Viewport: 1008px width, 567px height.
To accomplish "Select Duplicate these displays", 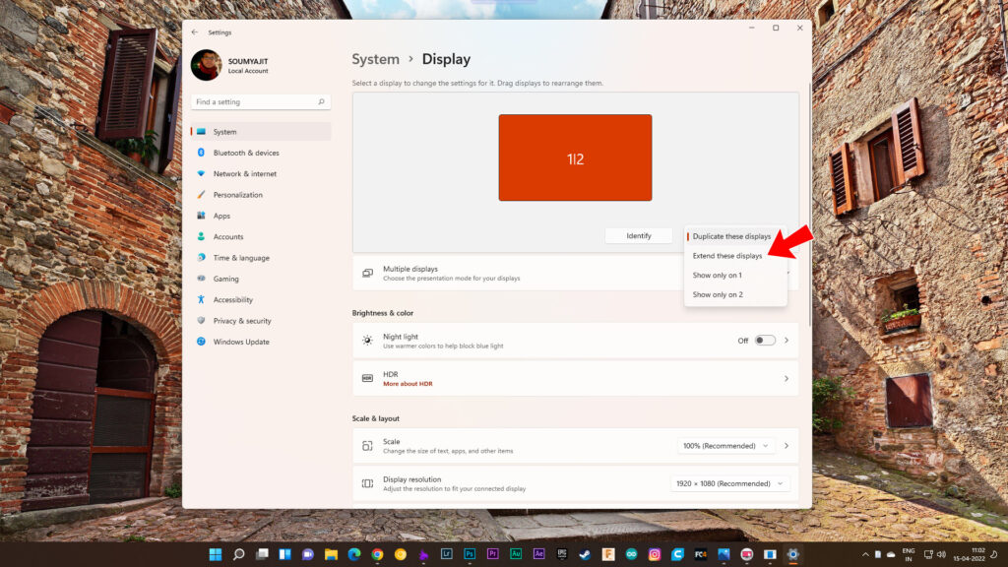I will (x=735, y=236).
